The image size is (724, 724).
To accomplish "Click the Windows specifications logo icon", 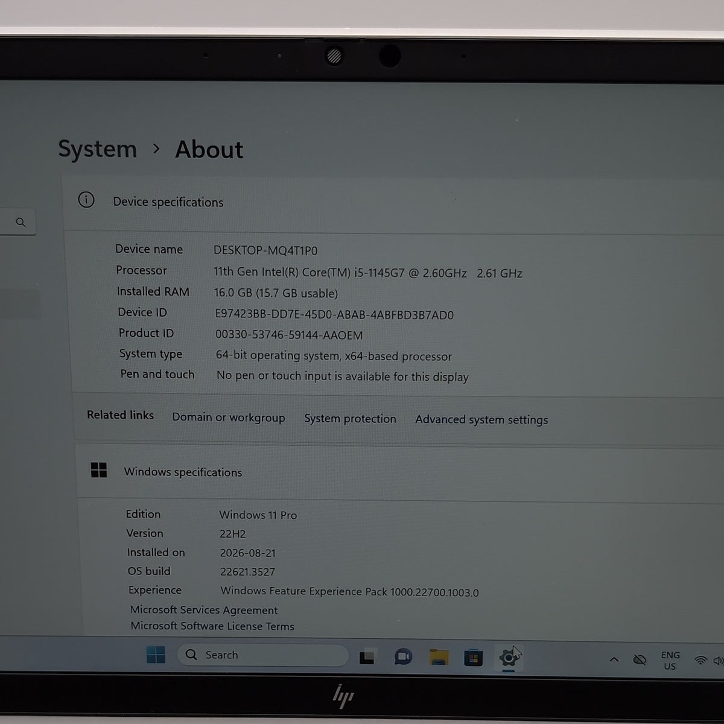I will 98,470.
